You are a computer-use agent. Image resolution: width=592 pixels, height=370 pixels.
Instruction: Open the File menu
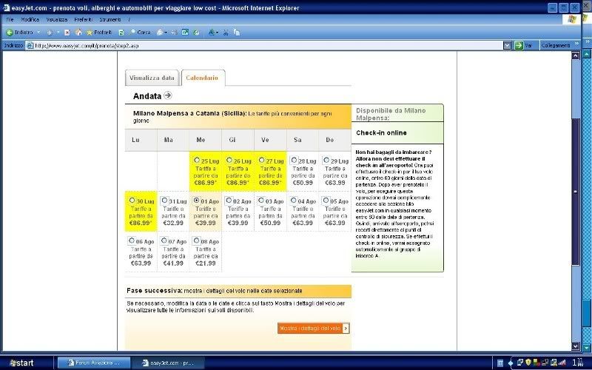[10, 20]
